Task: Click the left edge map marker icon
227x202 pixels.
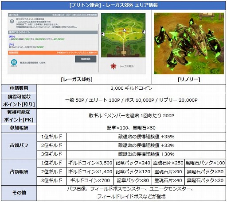Action: (103, 34)
